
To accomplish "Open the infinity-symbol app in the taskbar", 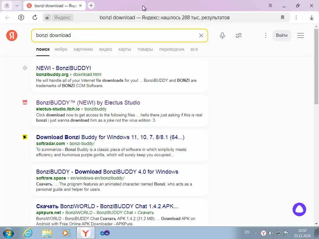I will point(105,233).
